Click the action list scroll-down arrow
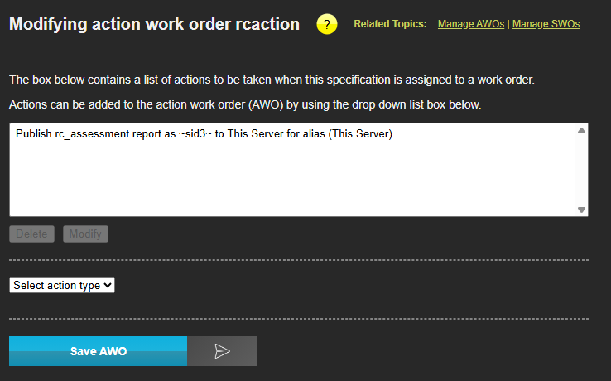This screenshot has height=381, width=611. tap(581, 210)
